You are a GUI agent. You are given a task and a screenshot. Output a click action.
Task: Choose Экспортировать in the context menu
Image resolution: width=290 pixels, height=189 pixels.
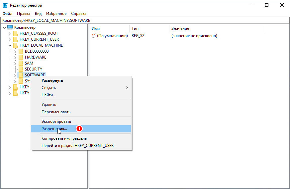coord(81,121)
